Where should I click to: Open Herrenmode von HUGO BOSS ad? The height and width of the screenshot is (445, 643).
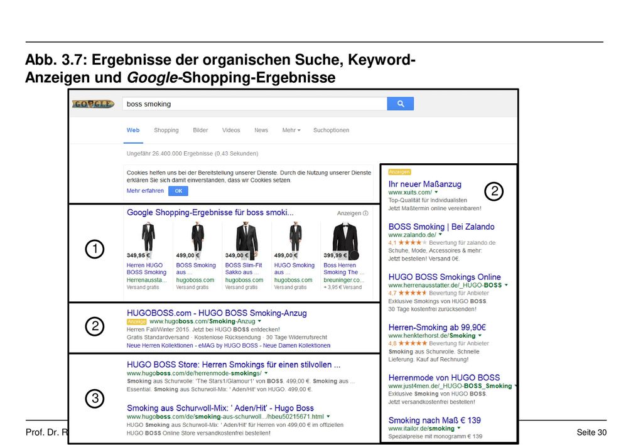pyautogui.click(x=444, y=378)
